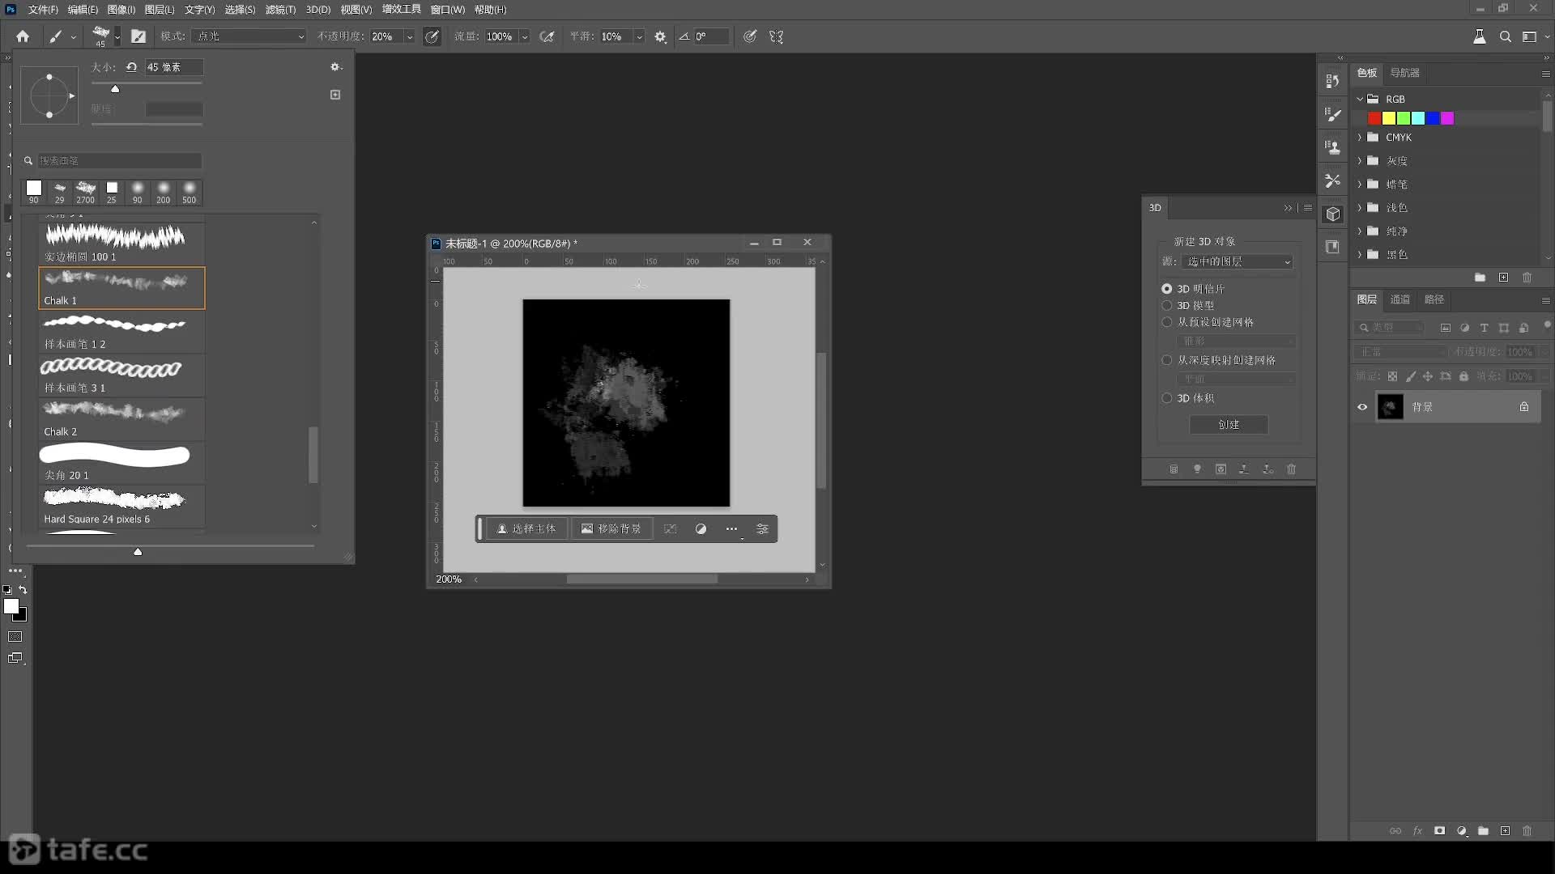Viewport: 1555px width, 874px height.
Task: Click the transform image icon in contextual bar
Action: 670,528
